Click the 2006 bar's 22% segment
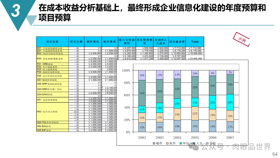Image resolution: width=280 pixels, height=158 pixels. [213, 102]
